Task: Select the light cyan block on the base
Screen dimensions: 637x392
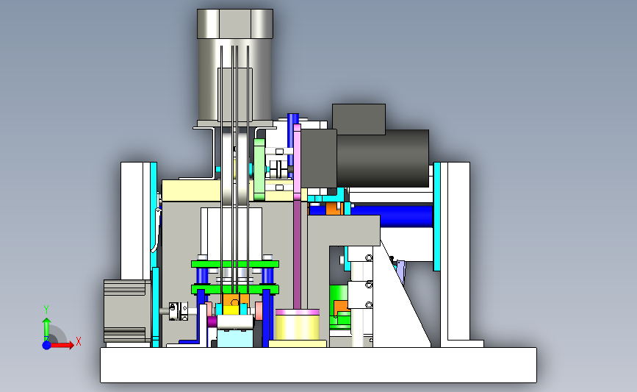Action: 235,338
